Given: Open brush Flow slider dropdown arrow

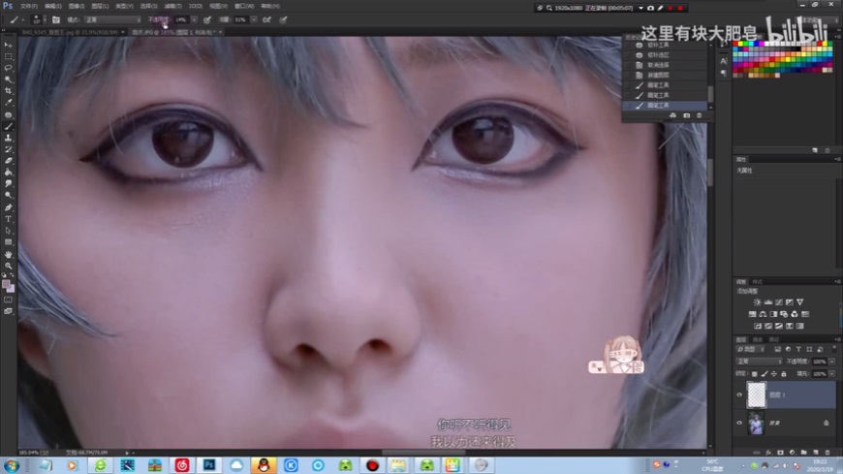Looking at the screenshot, I should pyautogui.click(x=254, y=20).
